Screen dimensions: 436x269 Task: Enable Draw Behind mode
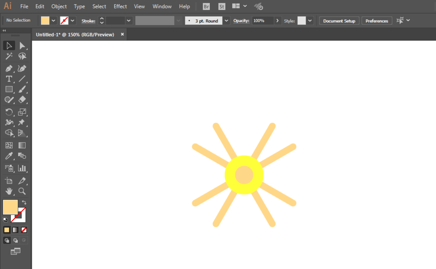click(x=15, y=240)
